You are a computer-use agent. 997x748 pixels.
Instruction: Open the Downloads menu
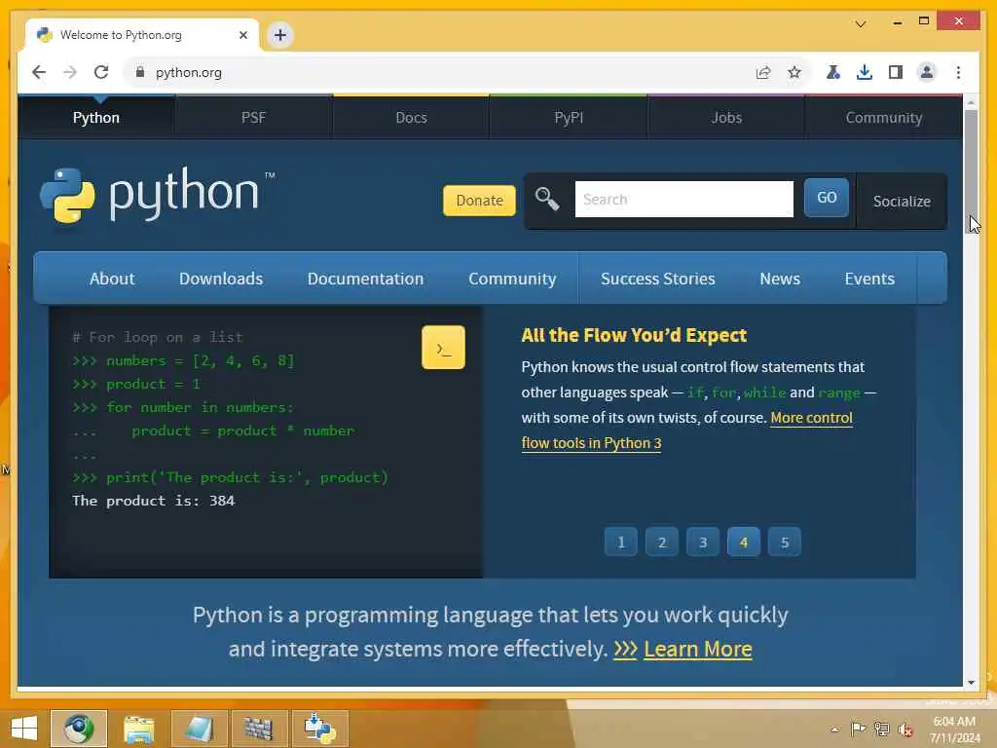221,279
